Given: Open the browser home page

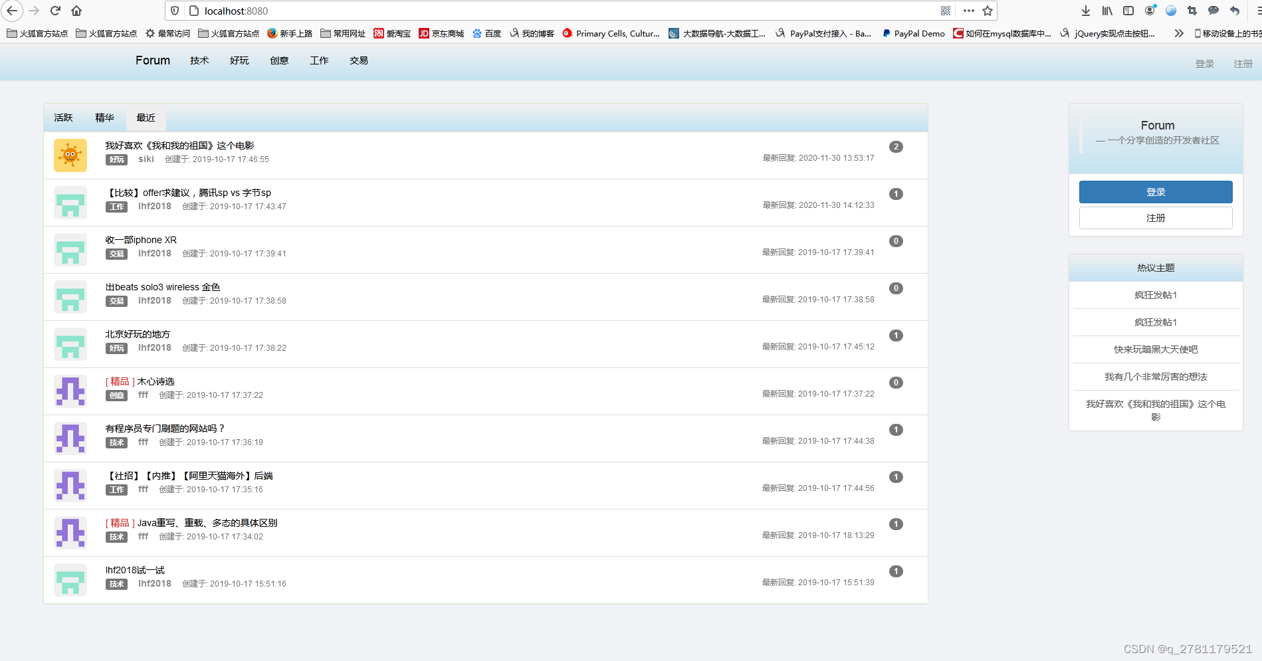Looking at the screenshot, I should [x=76, y=11].
